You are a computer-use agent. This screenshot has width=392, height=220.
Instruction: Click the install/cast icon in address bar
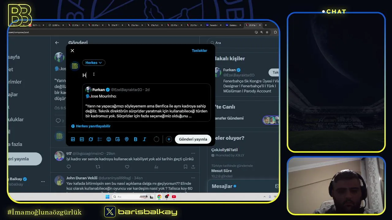(x=256, y=32)
